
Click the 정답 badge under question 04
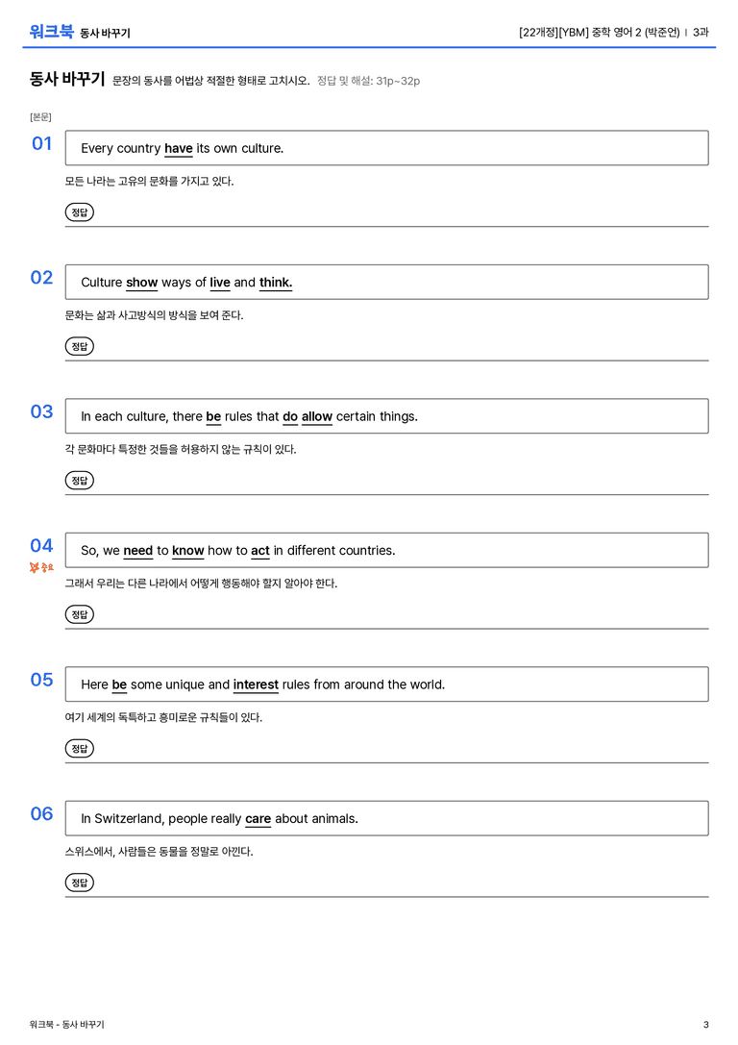point(79,613)
